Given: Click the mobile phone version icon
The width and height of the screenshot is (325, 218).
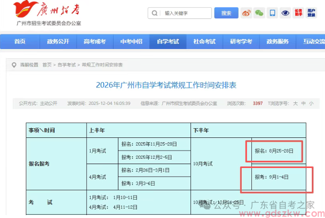Looking at the screenshot, I should [272, 13].
